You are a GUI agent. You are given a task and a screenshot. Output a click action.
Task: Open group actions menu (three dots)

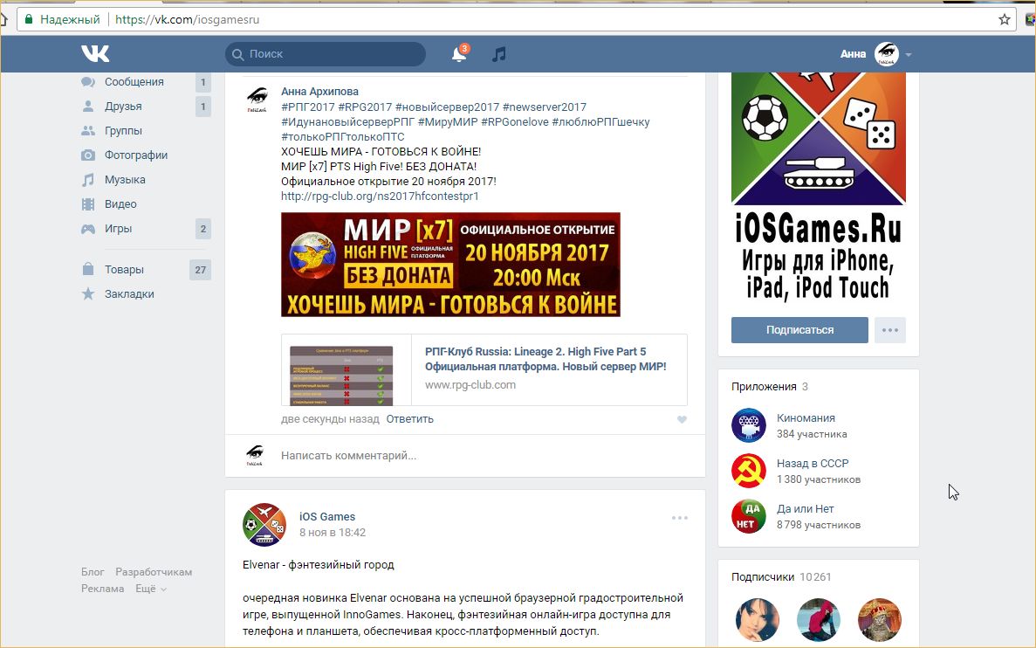pyautogui.click(x=890, y=330)
